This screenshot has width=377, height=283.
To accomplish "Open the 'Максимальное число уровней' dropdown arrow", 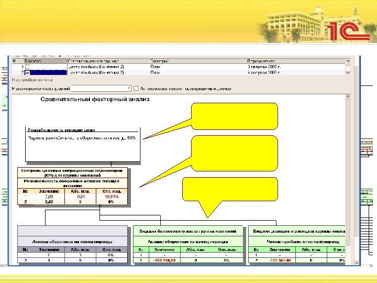I will (129, 89).
